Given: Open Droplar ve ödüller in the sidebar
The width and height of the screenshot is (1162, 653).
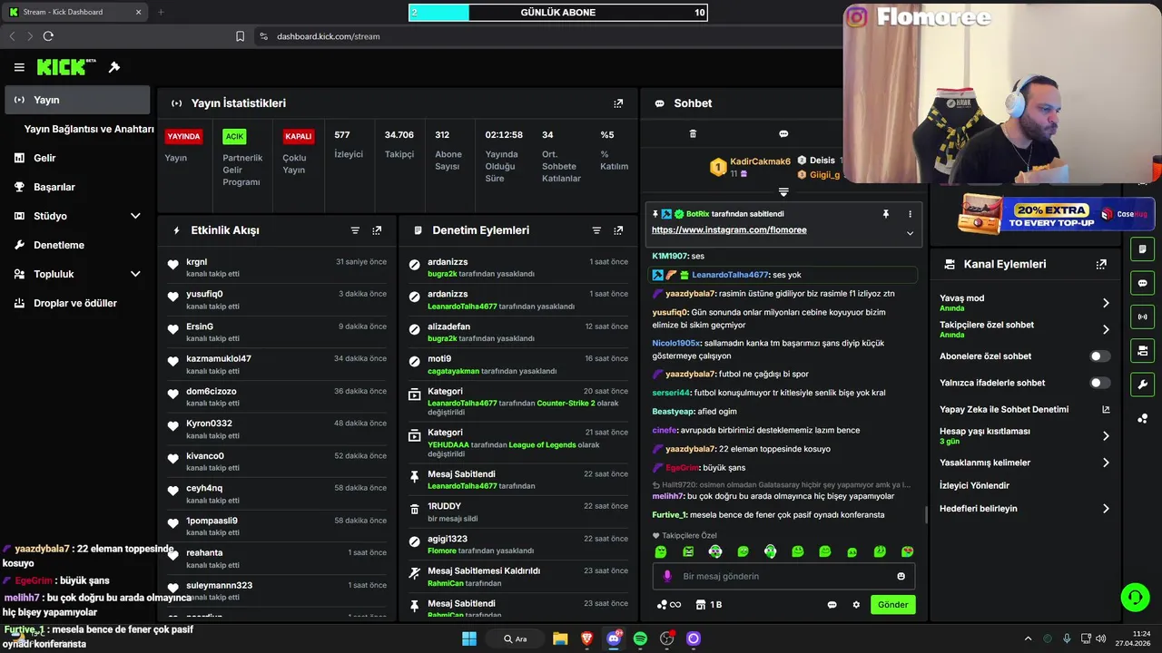Looking at the screenshot, I should pos(77,303).
